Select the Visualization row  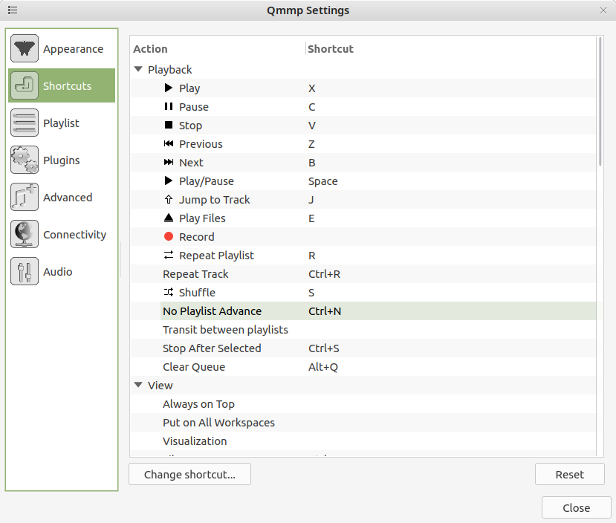(x=363, y=441)
